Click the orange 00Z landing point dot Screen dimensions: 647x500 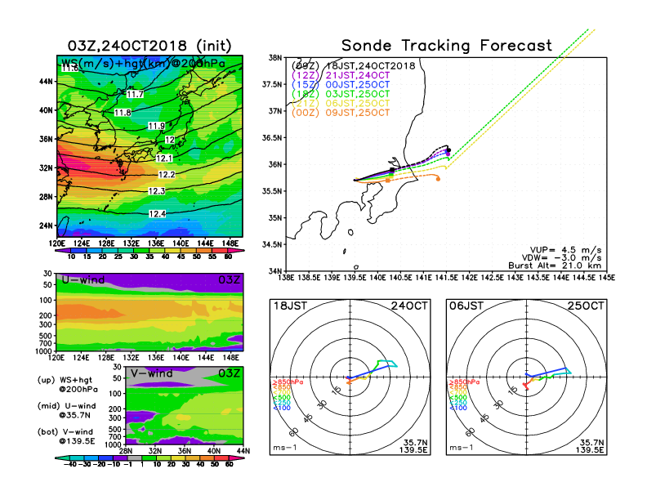coord(439,178)
